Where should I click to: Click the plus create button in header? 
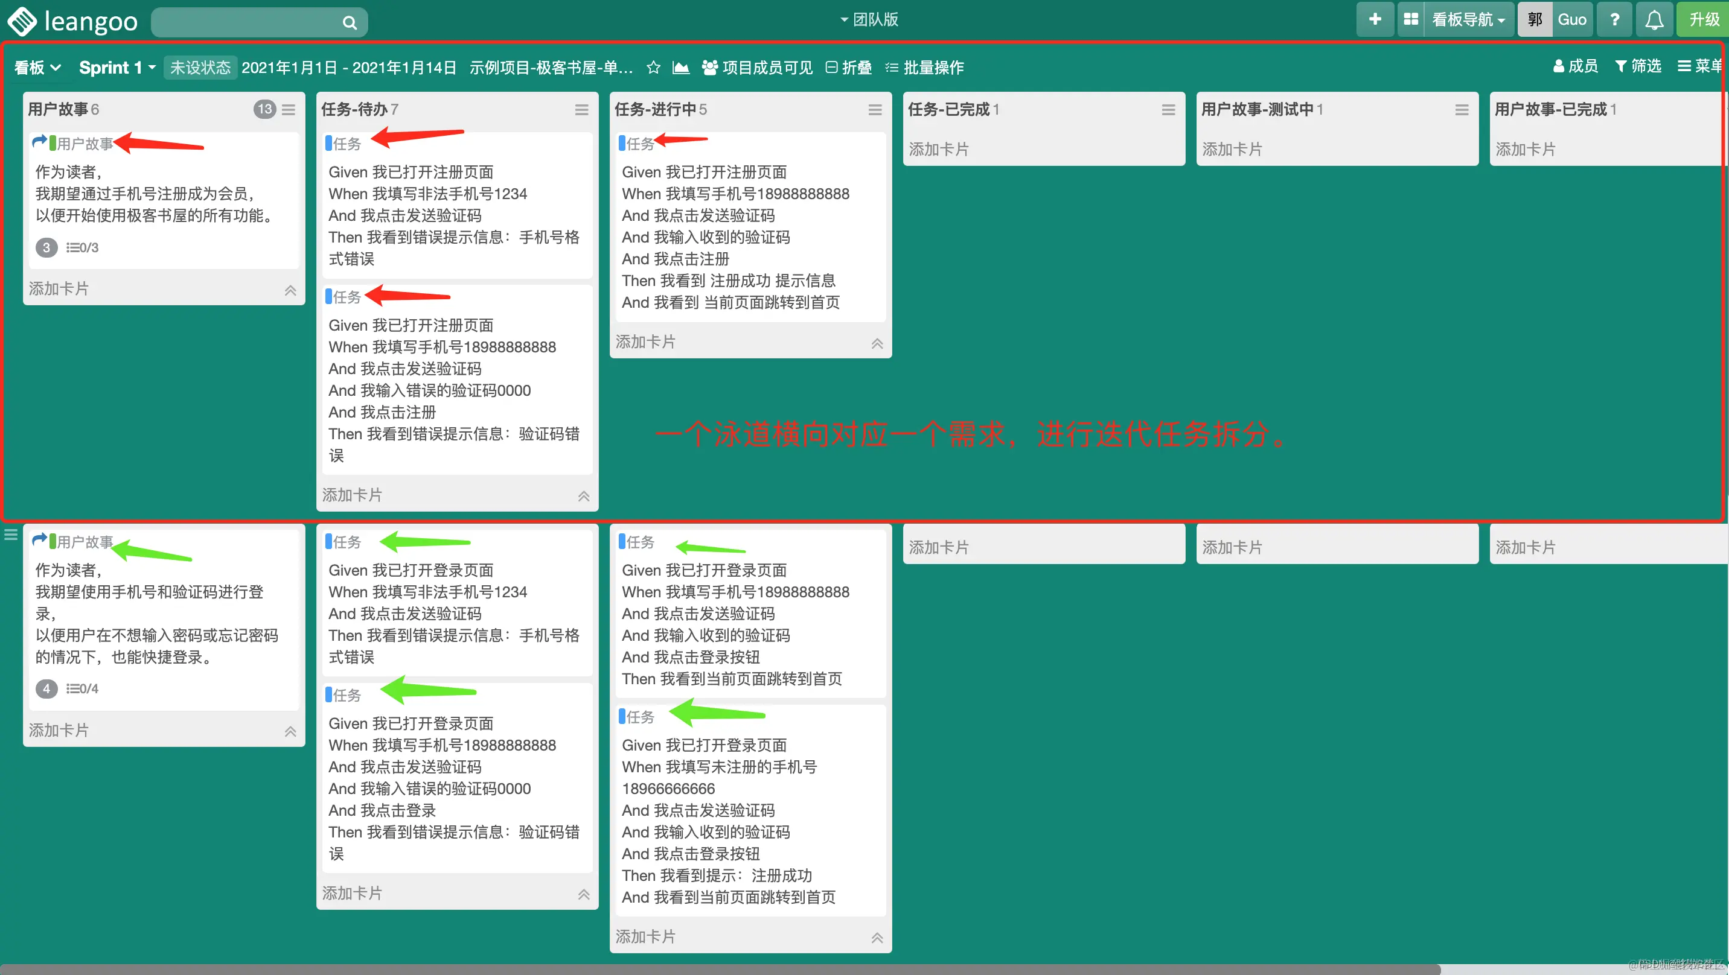[1374, 19]
